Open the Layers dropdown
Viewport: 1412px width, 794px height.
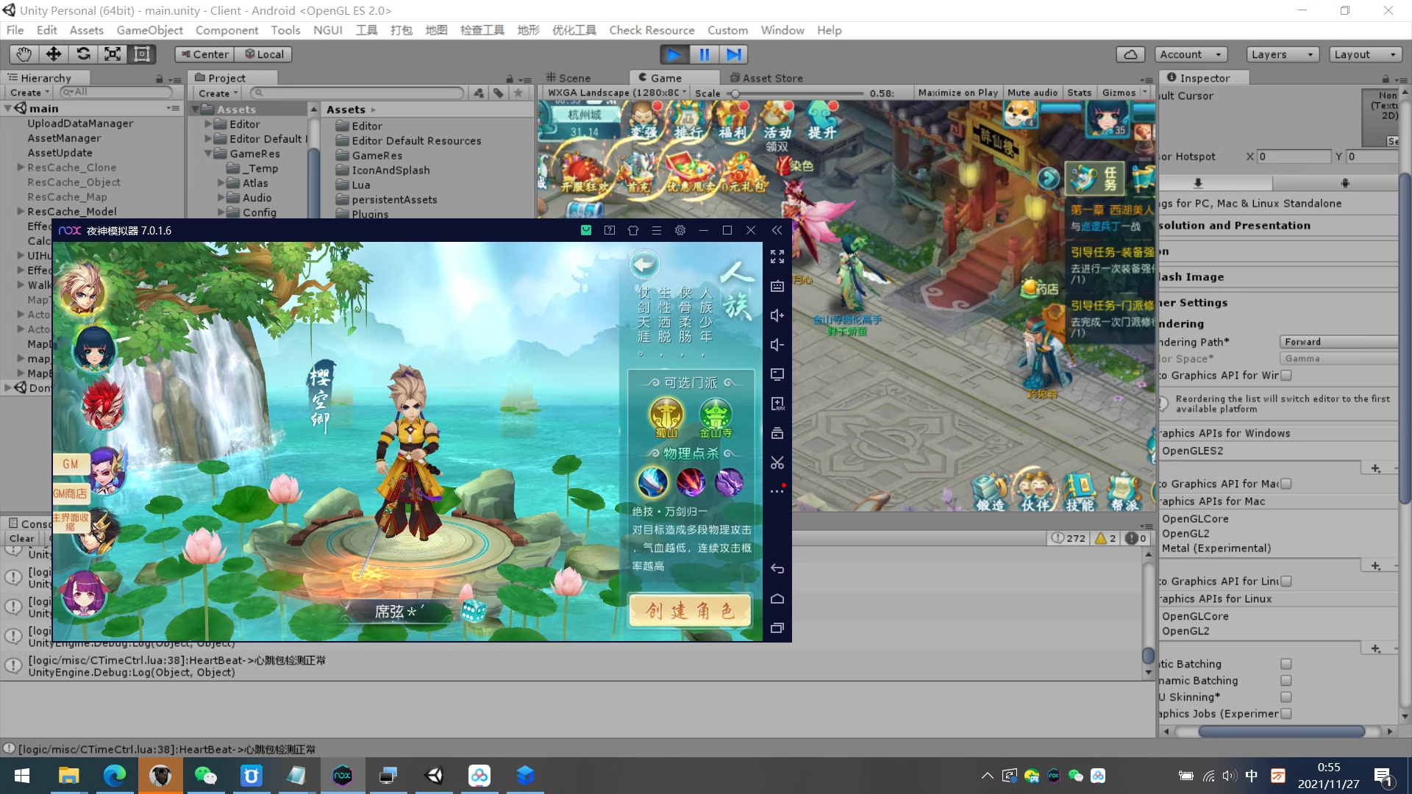point(1282,54)
